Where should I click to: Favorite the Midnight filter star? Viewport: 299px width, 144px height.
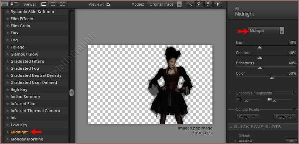point(7,132)
